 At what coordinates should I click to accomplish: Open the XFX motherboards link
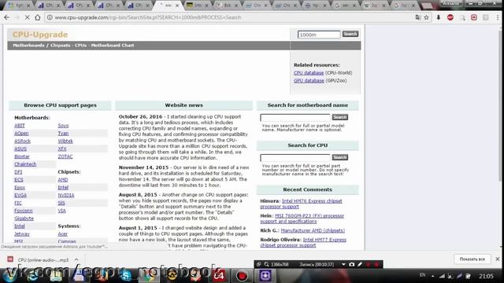(62, 149)
